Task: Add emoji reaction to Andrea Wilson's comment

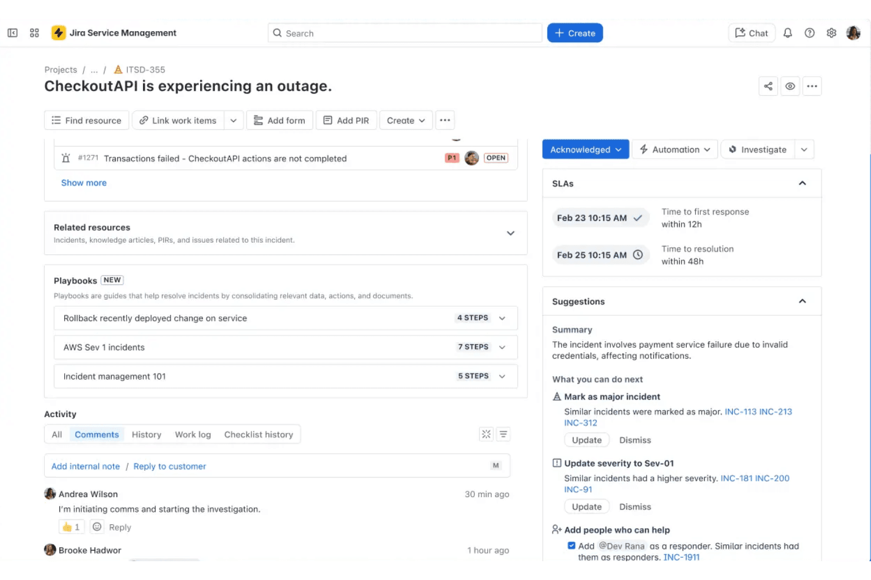Action: coord(97,527)
